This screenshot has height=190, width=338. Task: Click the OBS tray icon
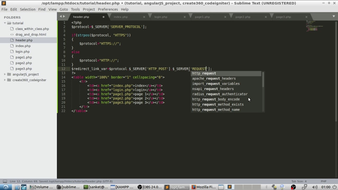click(x=293, y=187)
